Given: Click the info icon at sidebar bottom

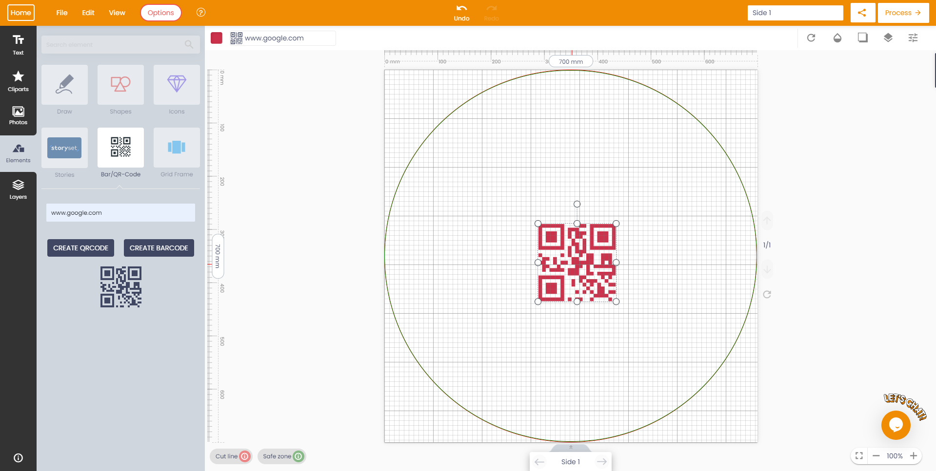Looking at the screenshot, I should [18, 458].
